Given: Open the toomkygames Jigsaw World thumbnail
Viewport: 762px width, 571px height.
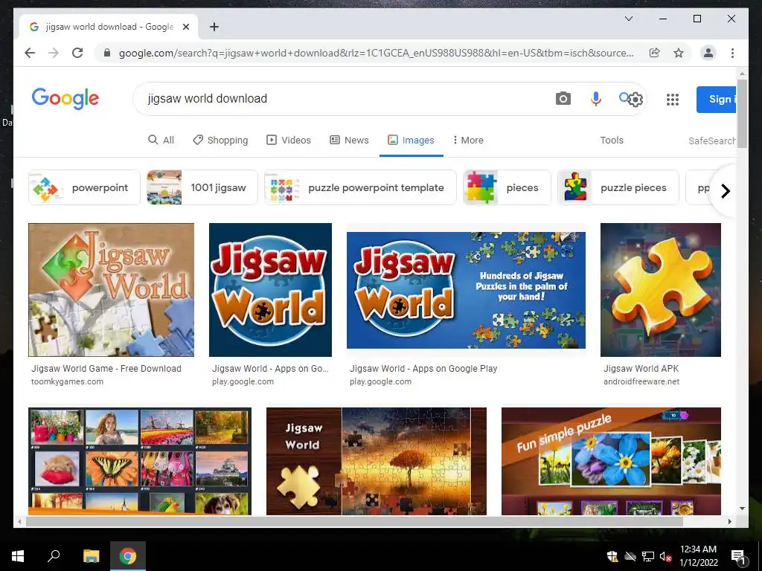Looking at the screenshot, I should [112, 290].
